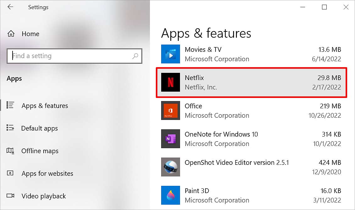Click the 3/11/2022 install date
Viewport: 355px width, 210px height.
327,200
